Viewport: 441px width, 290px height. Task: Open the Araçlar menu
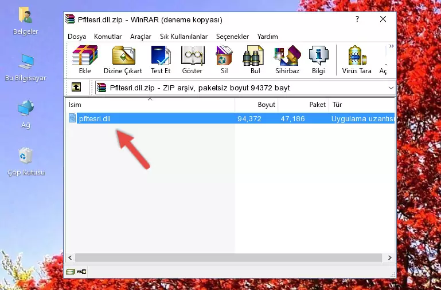coord(141,37)
